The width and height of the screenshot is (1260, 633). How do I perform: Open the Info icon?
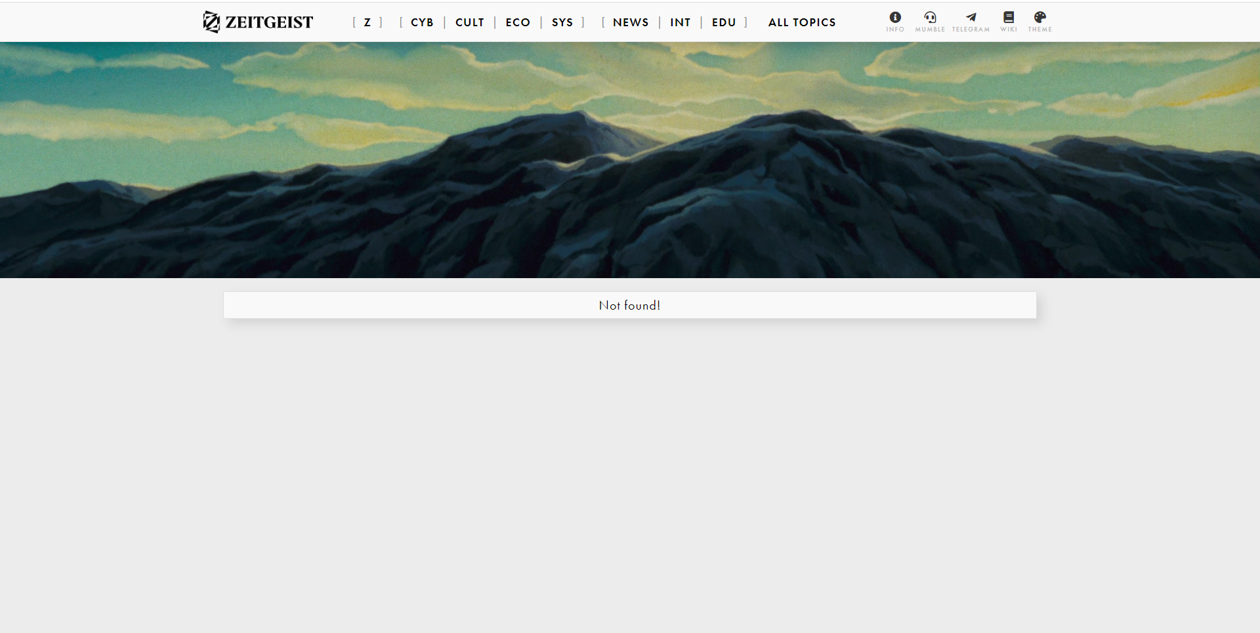click(895, 17)
